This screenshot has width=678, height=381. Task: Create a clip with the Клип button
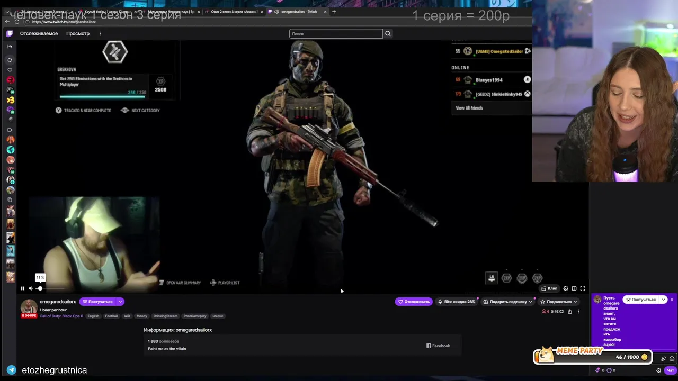[549, 288]
